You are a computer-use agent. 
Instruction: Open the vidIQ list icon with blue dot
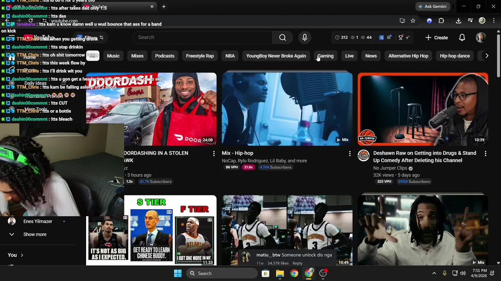(x=389, y=37)
